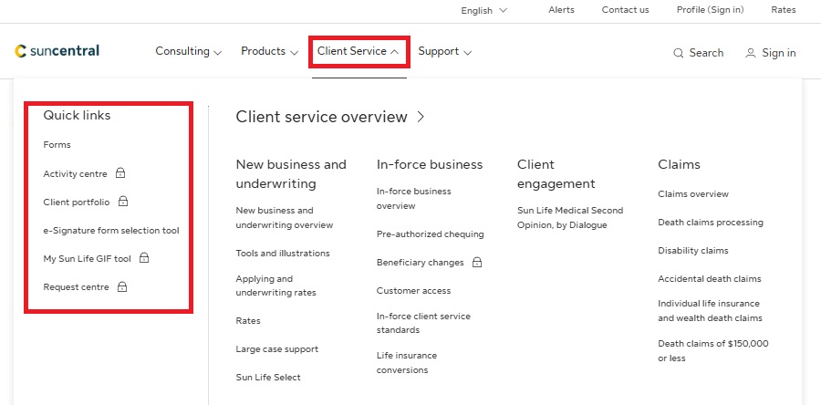Expand the Consulting menu
Image resolution: width=821 pixels, height=405 pixels.
(188, 51)
